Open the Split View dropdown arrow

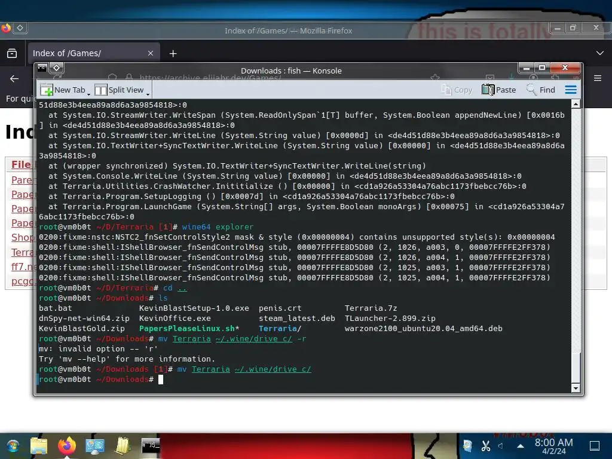tap(148, 94)
